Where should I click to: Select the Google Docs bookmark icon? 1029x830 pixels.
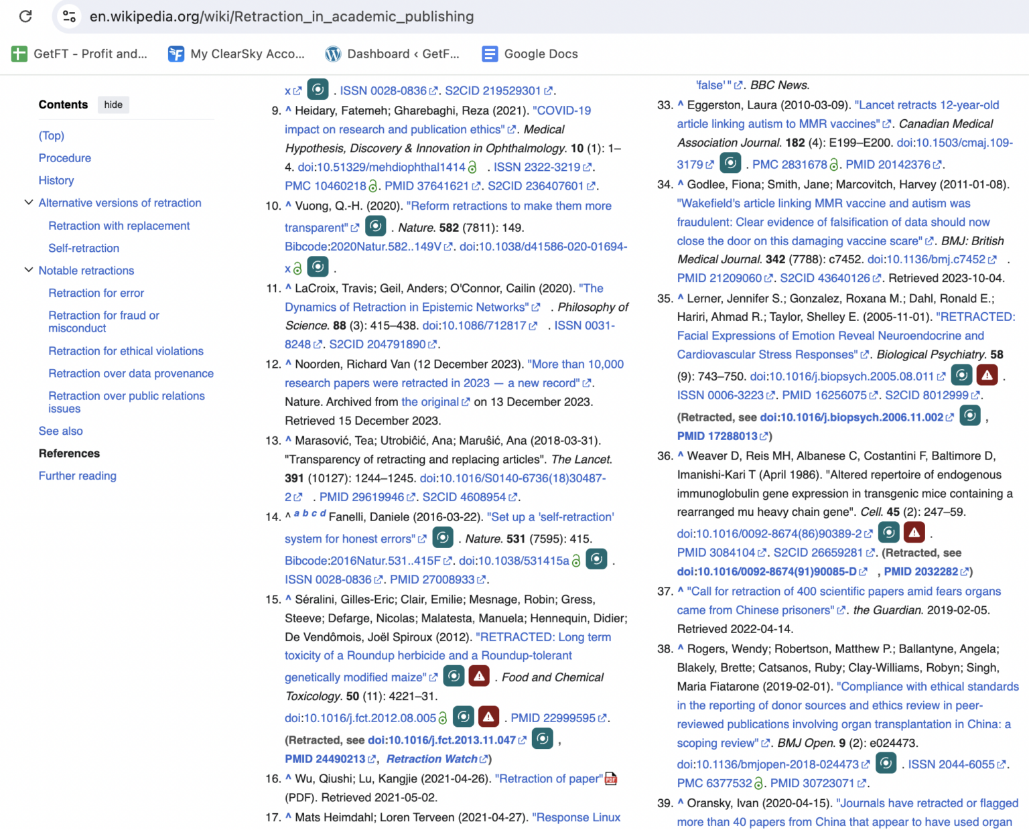click(490, 54)
